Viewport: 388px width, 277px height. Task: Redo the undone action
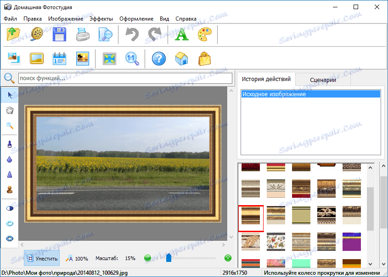[x=153, y=34]
